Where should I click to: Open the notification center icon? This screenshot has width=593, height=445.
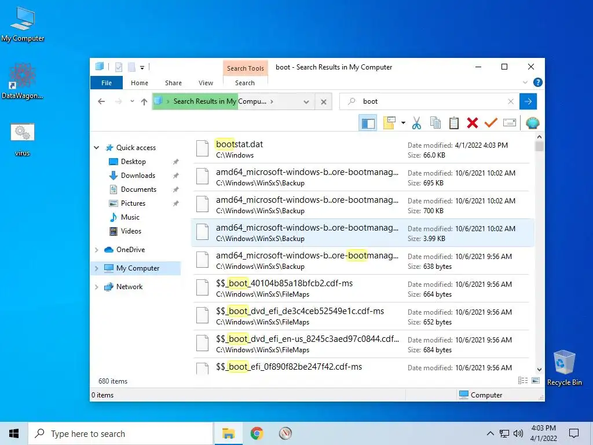click(x=574, y=433)
